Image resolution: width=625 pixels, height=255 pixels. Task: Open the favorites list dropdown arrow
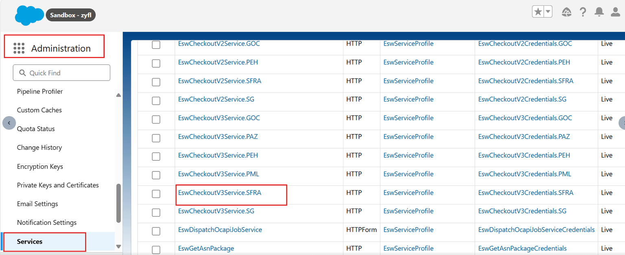[548, 12]
